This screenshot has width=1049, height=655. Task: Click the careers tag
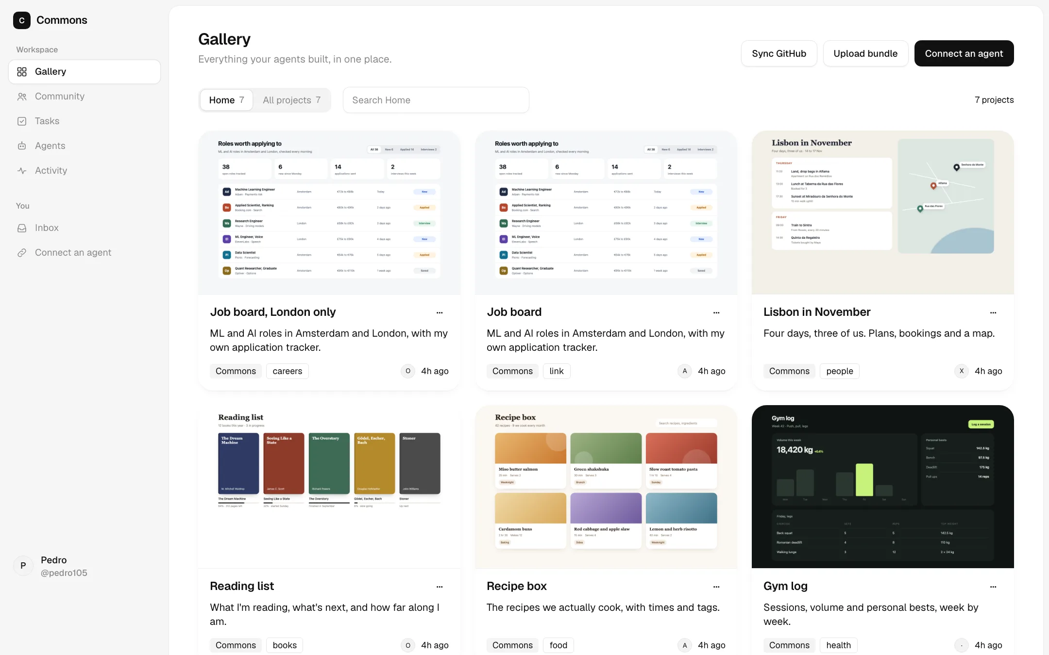[288, 371]
